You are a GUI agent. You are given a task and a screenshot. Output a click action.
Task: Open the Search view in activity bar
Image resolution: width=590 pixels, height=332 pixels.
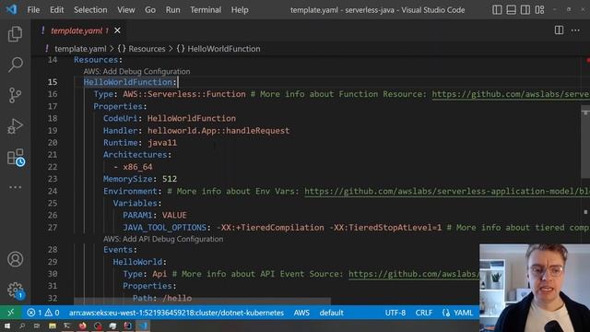tap(15, 65)
